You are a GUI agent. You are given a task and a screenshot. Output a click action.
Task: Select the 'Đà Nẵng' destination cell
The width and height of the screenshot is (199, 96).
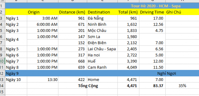(102, 18)
